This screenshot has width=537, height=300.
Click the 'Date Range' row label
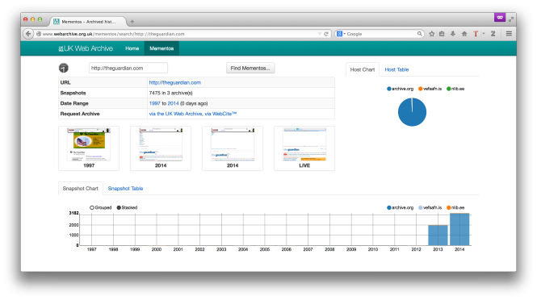point(74,103)
